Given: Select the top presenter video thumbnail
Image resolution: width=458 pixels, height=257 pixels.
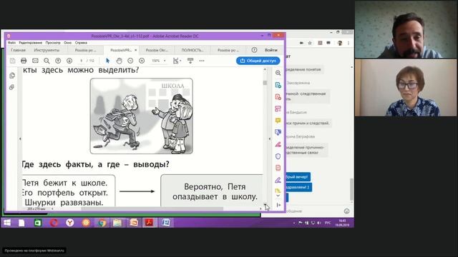Looking at the screenshot, I should coord(406,29).
